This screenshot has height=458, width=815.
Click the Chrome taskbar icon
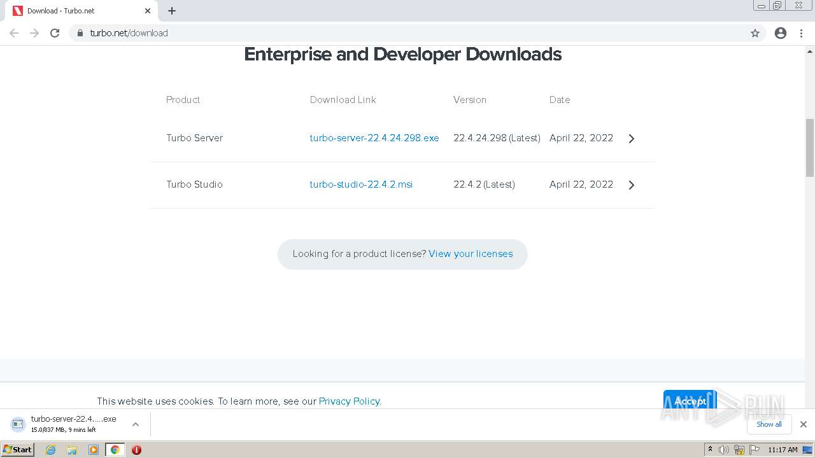pos(115,450)
